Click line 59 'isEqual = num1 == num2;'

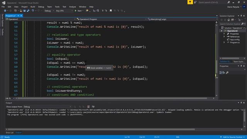(x=66, y=63)
